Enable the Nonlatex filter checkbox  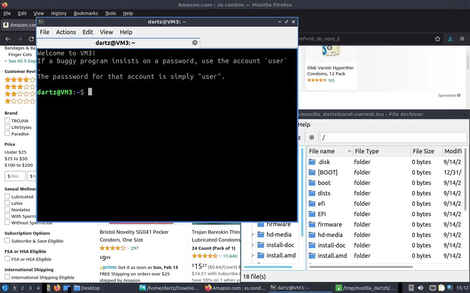[x=7, y=209]
